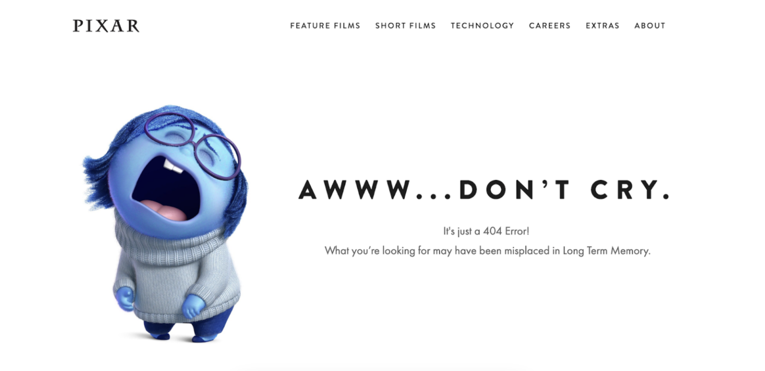Click the PIXAR logo
This screenshot has width=765, height=371.
point(106,25)
